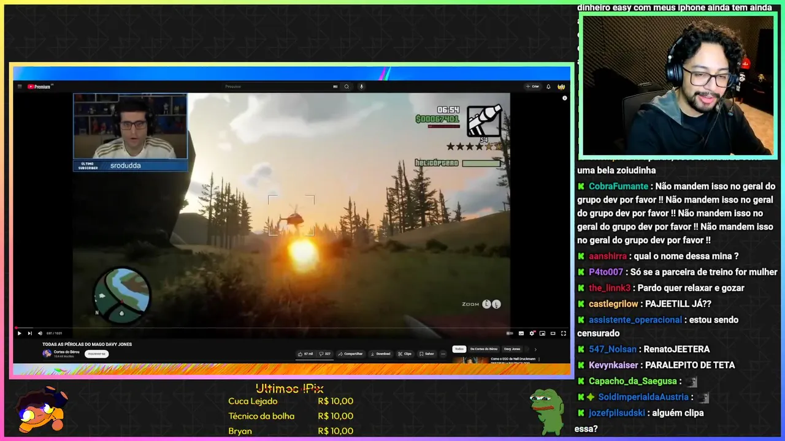Click the Pepe frog sticker
The width and height of the screenshot is (785, 441).
coord(546,412)
